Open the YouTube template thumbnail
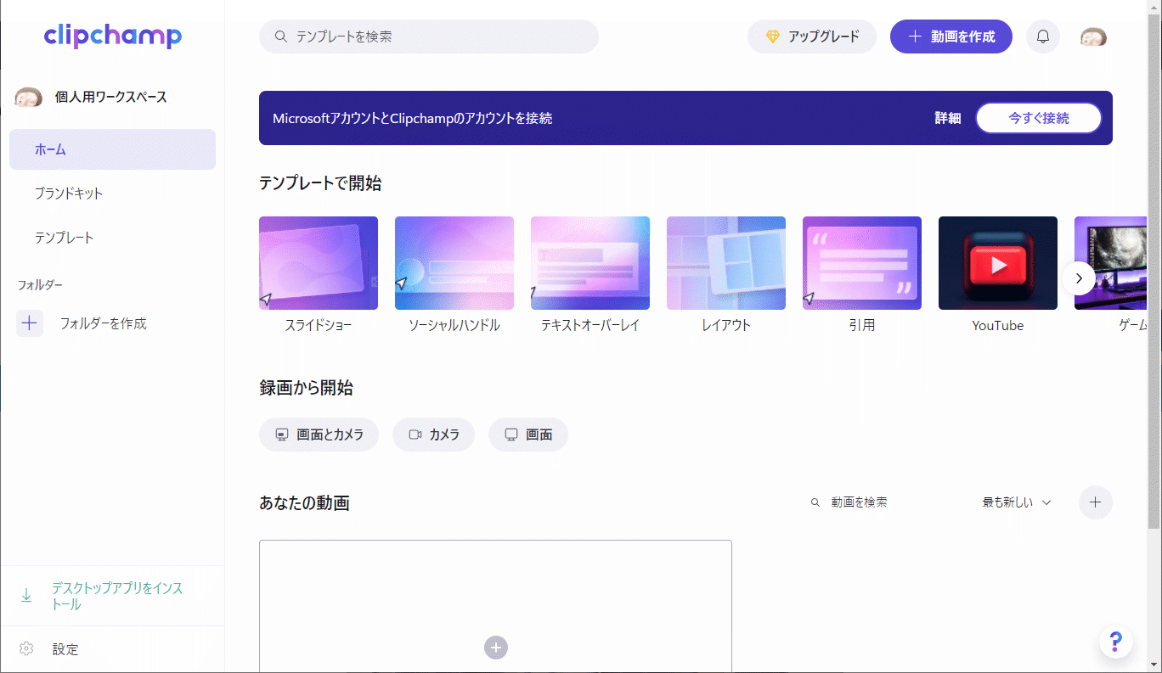Image resolution: width=1162 pixels, height=673 pixels. (x=997, y=263)
